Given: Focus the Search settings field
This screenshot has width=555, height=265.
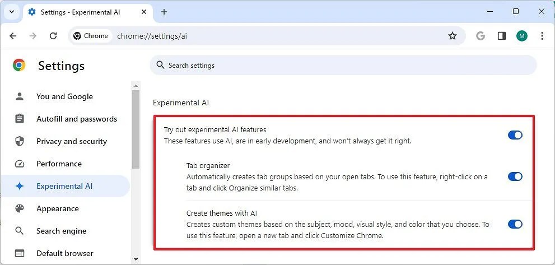Looking at the screenshot, I should pyautogui.click(x=343, y=65).
